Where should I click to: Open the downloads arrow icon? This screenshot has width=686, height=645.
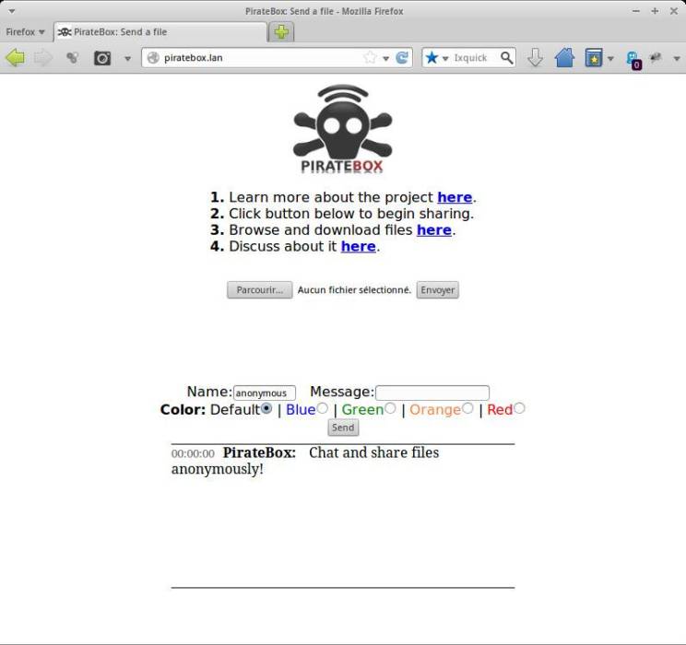point(535,58)
